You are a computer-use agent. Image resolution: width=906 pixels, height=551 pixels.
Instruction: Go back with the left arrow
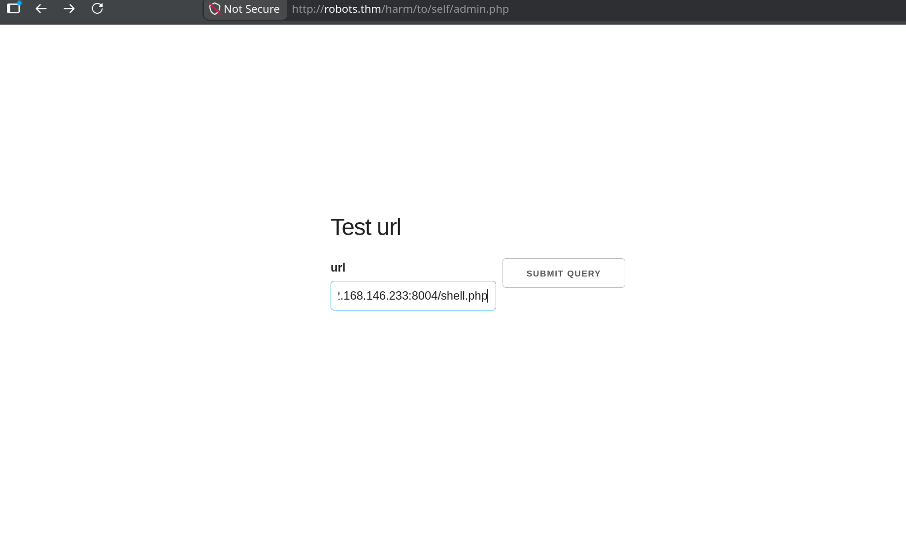tap(41, 8)
